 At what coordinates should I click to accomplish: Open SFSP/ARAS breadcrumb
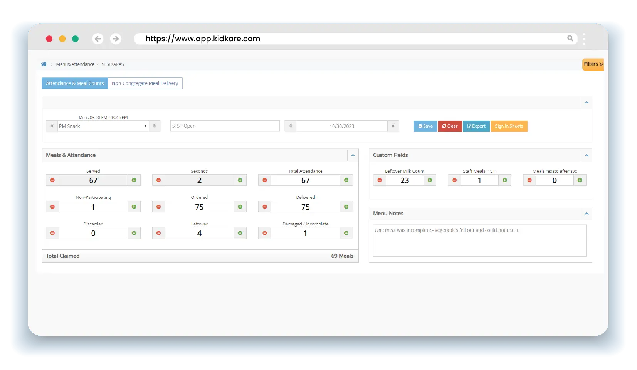click(x=113, y=64)
